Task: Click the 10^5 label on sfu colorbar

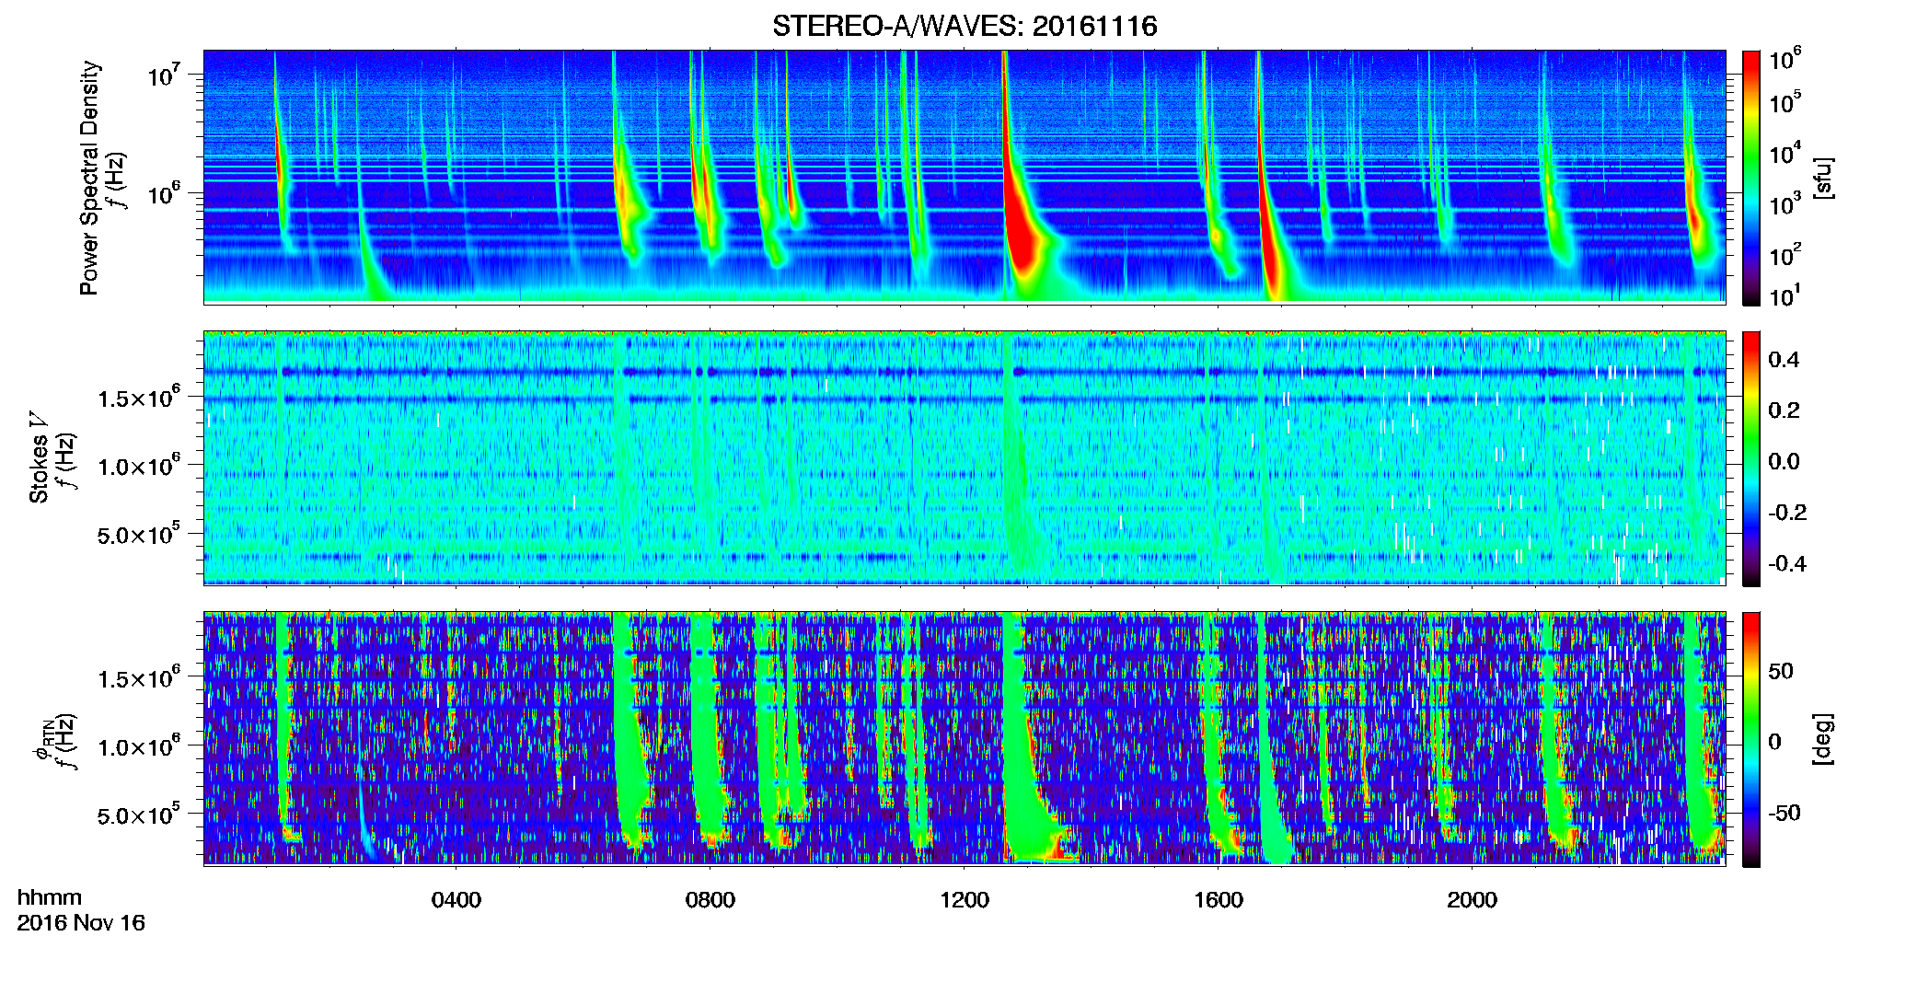Action: 1785,101
